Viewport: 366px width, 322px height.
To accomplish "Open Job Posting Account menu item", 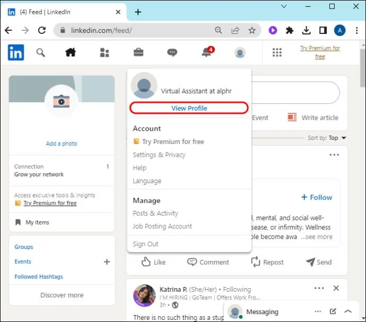I will click(162, 226).
